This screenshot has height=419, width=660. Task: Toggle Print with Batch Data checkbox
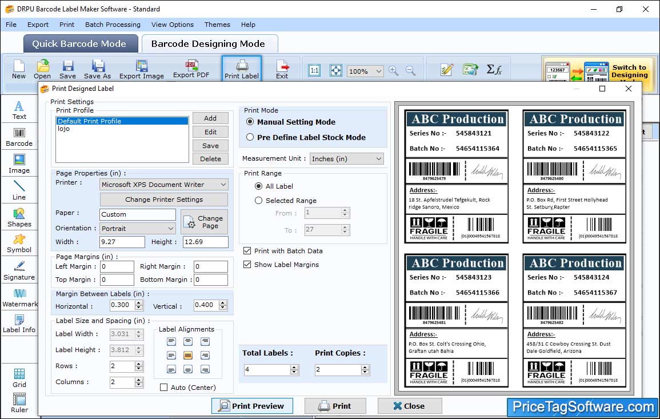click(x=247, y=250)
